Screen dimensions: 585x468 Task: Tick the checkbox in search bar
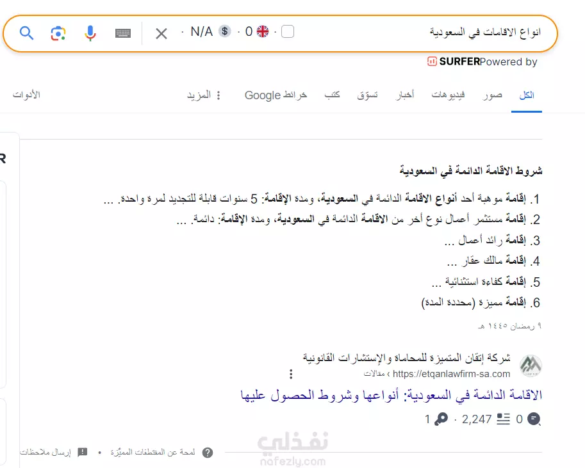point(288,31)
